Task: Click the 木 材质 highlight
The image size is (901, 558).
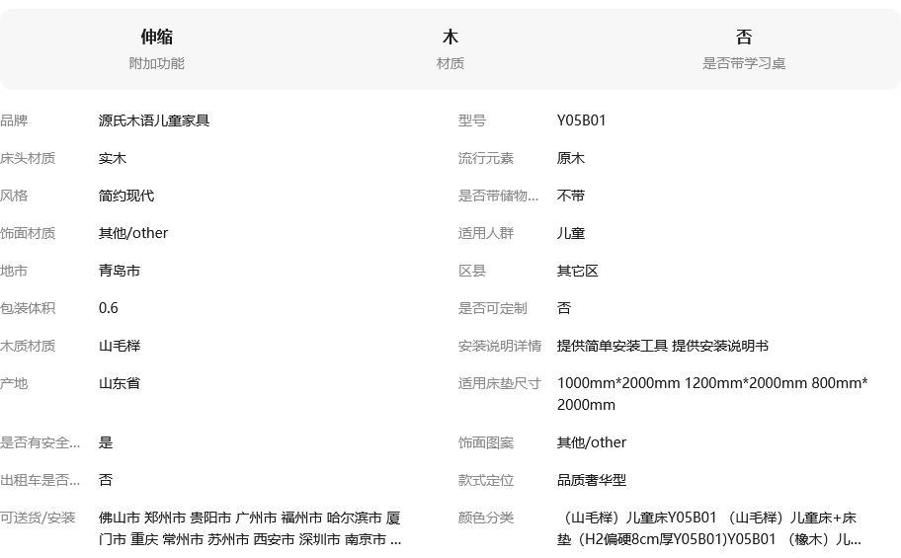Action: (450, 49)
